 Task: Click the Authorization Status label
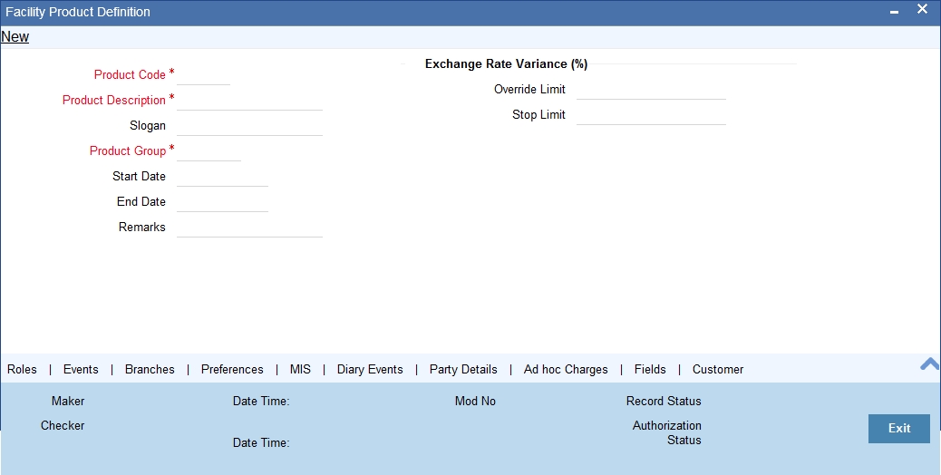[667, 433]
